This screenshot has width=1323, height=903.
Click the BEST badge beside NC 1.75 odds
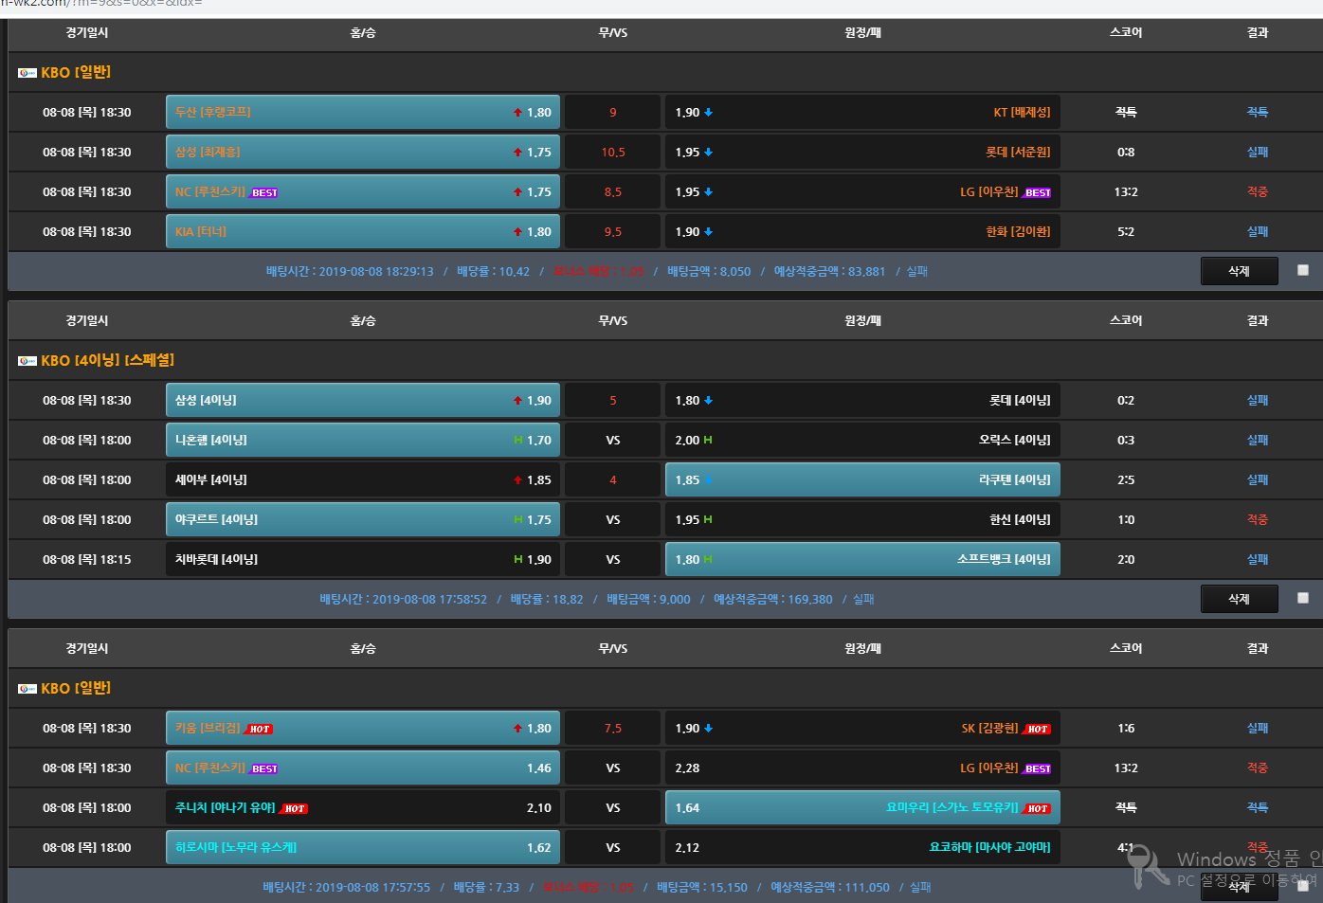coord(264,192)
